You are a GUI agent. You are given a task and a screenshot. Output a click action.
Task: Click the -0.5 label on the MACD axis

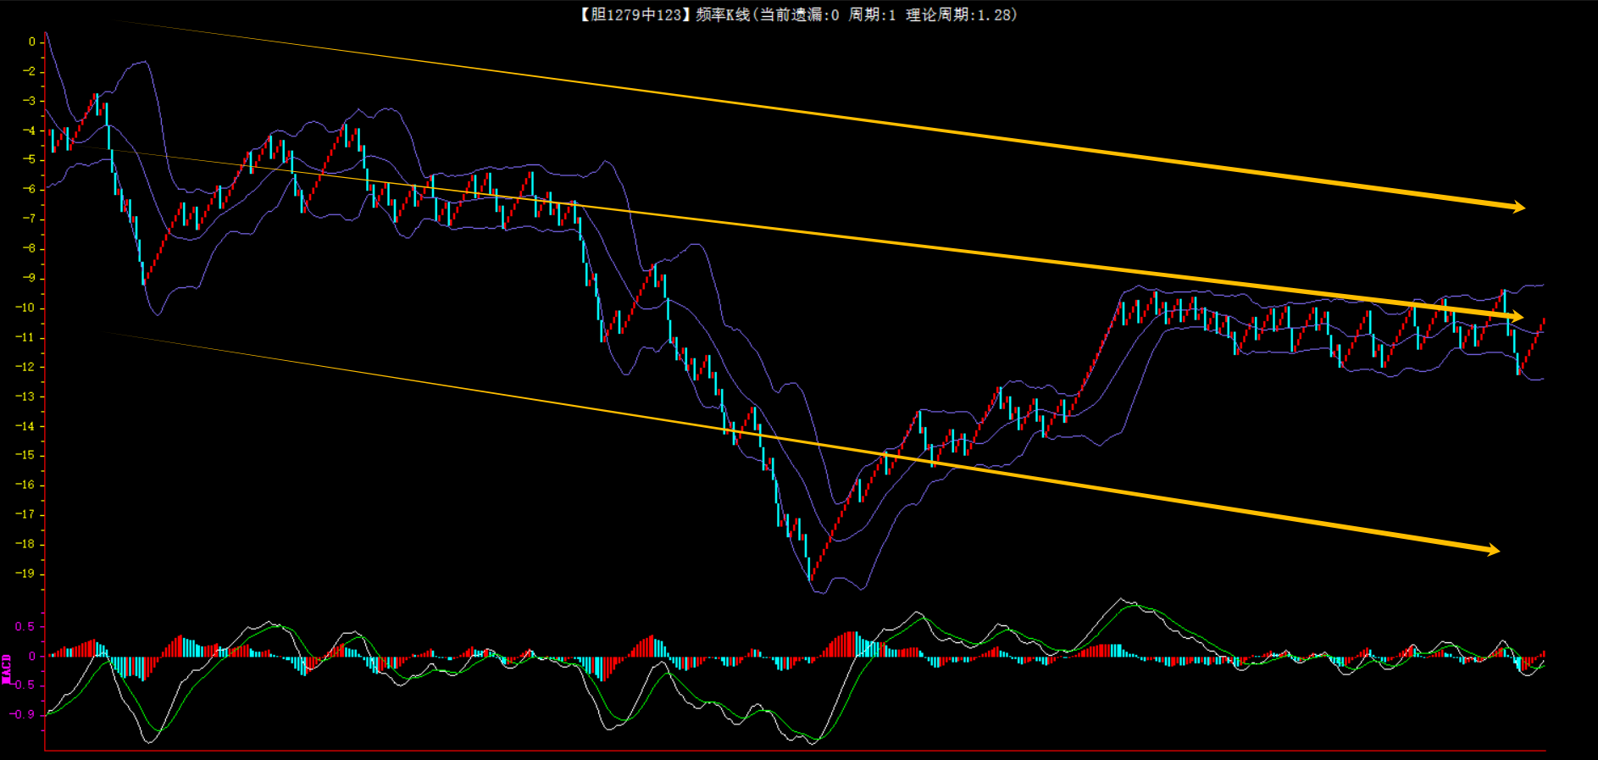(23, 685)
